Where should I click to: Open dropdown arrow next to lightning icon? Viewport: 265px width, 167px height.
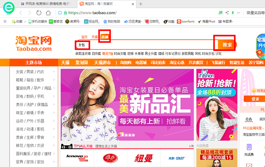pos(238,13)
